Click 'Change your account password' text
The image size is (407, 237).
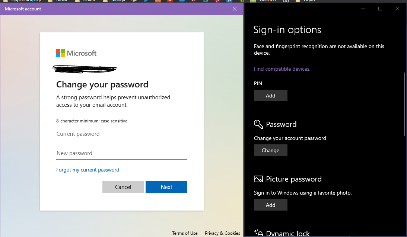click(x=290, y=138)
